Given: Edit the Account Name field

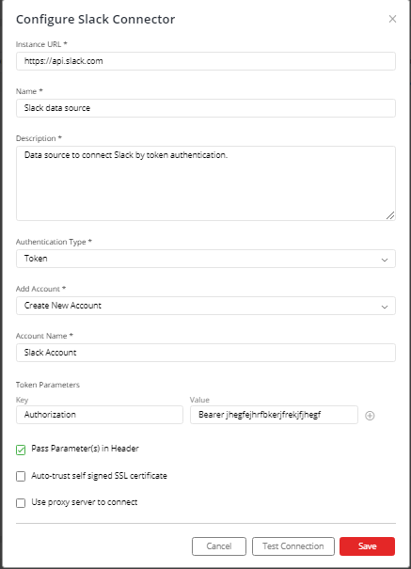Looking at the screenshot, I should tap(206, 353).
